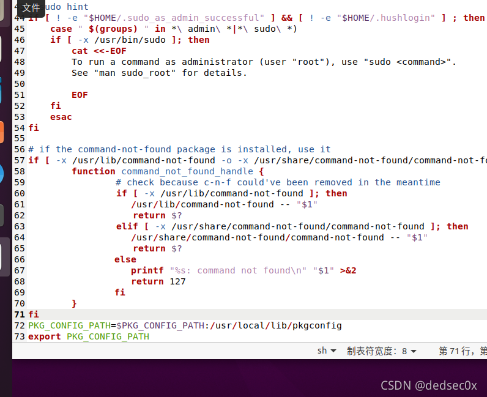Click the blue document dock icon
The height and width of the screenshot is (397, 487).
tap(1, 91)
